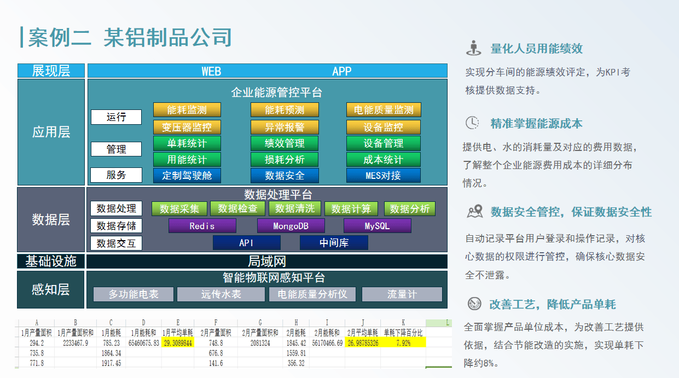Select the 远传水表 block
Viewport: 679px width, 378px height.
click(221, 294)
